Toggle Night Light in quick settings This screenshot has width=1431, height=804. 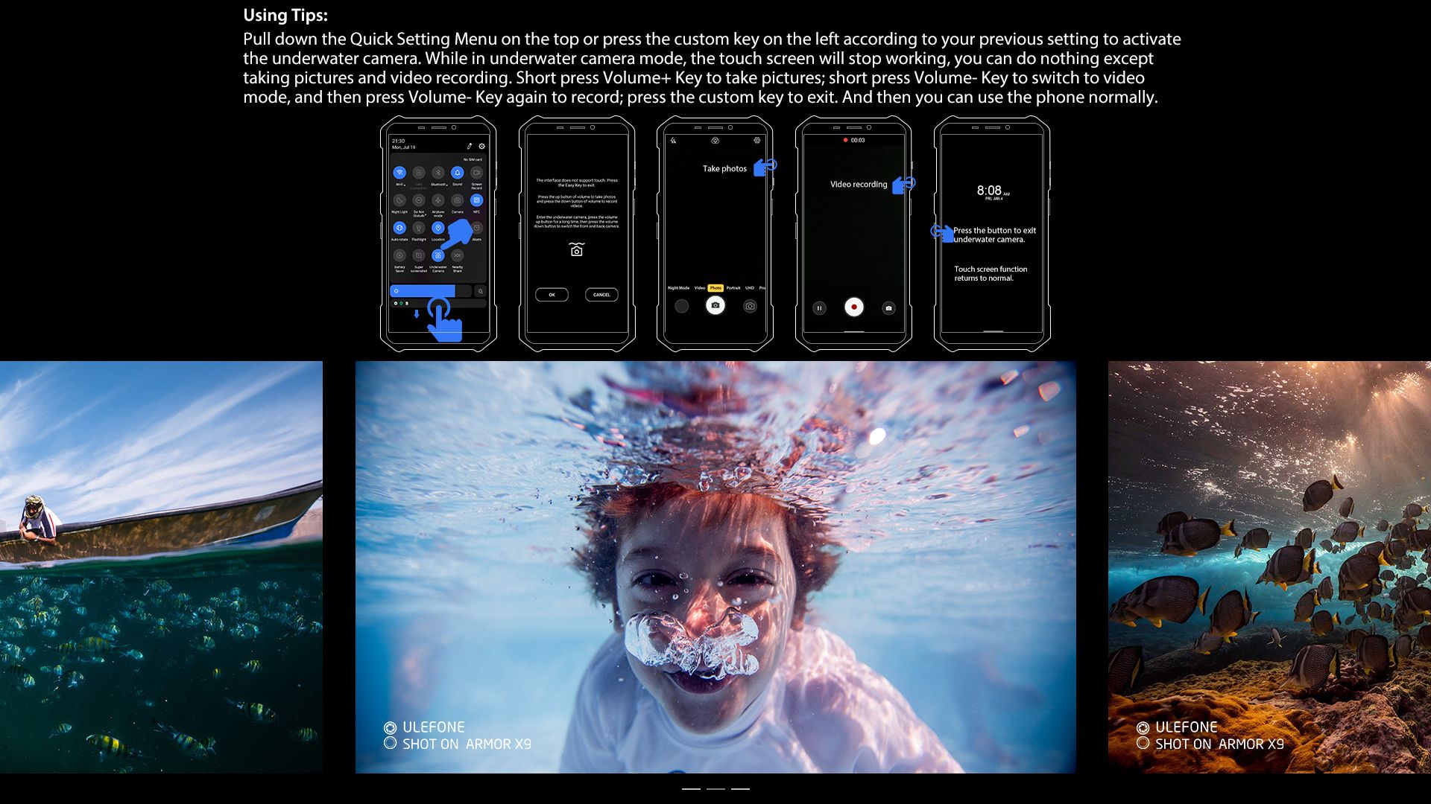(399, 200)
